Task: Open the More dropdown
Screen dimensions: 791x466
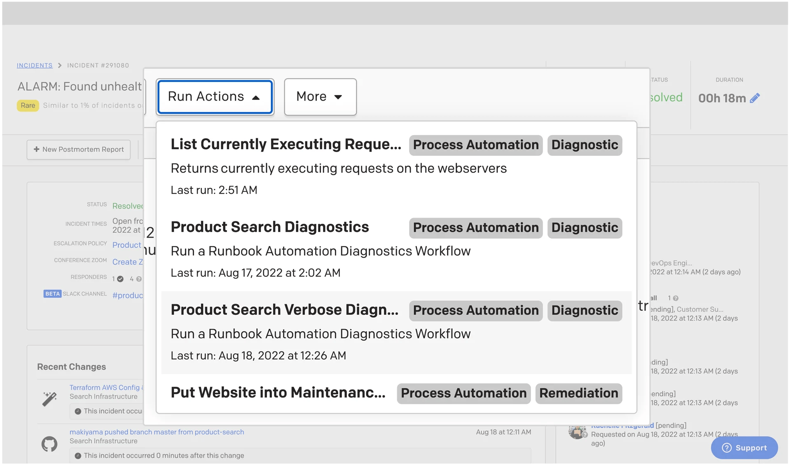Action: pos(320,97)
